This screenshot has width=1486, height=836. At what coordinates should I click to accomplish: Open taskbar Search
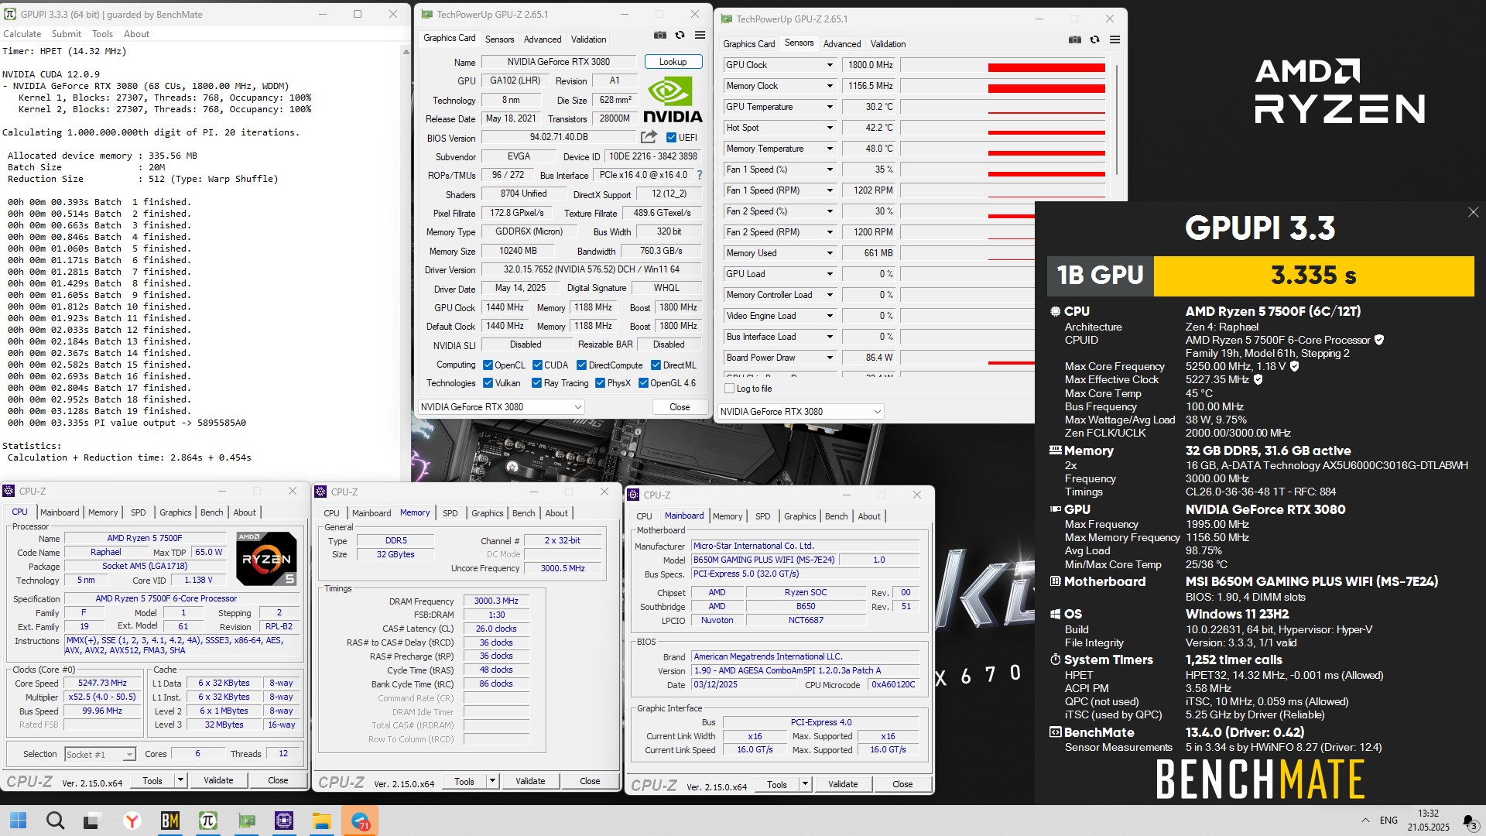pos(55,821)
